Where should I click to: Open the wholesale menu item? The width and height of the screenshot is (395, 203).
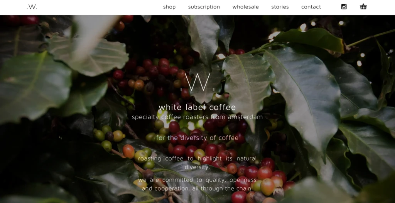246,7
